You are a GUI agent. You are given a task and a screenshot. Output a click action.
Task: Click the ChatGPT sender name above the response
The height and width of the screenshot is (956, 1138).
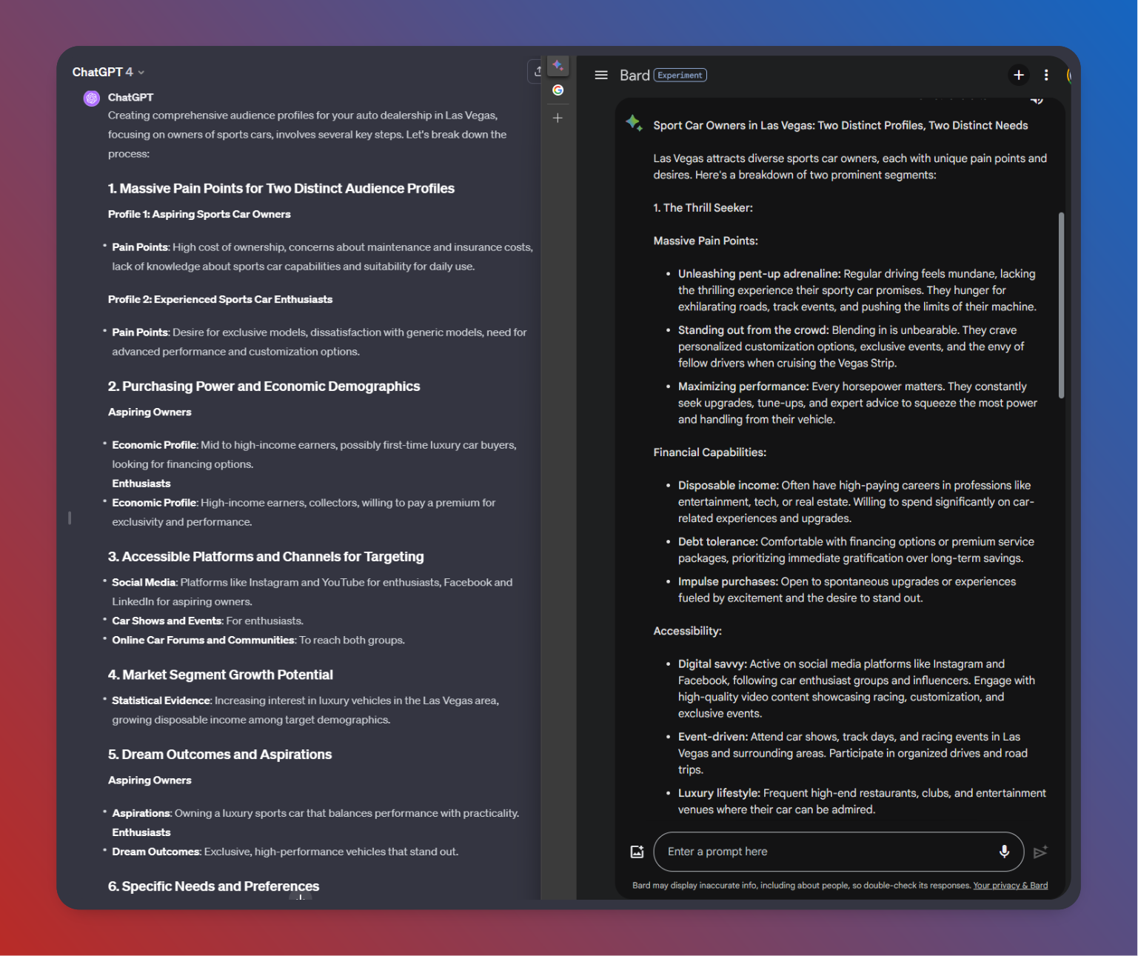pos(130,97)
